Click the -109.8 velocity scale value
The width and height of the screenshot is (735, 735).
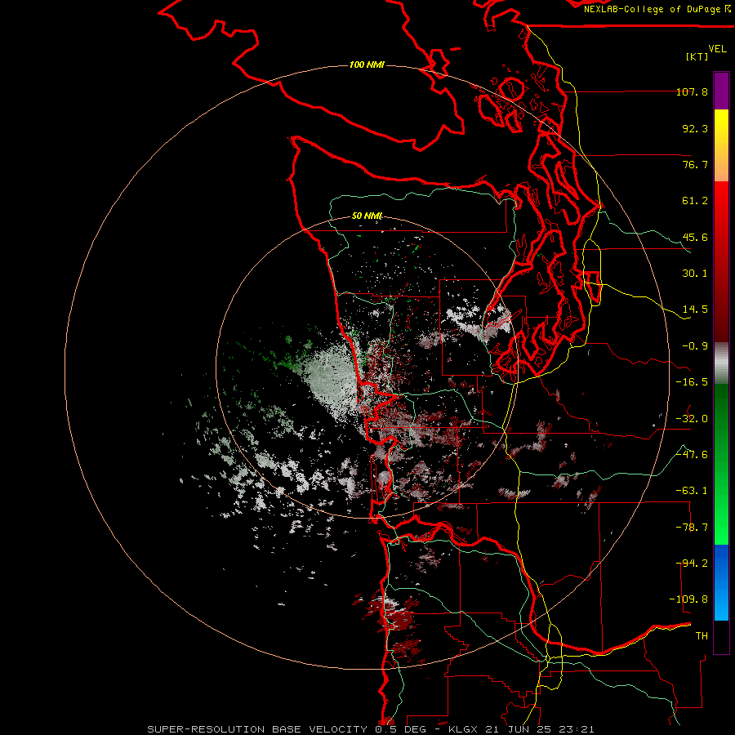tap(688, 599)
